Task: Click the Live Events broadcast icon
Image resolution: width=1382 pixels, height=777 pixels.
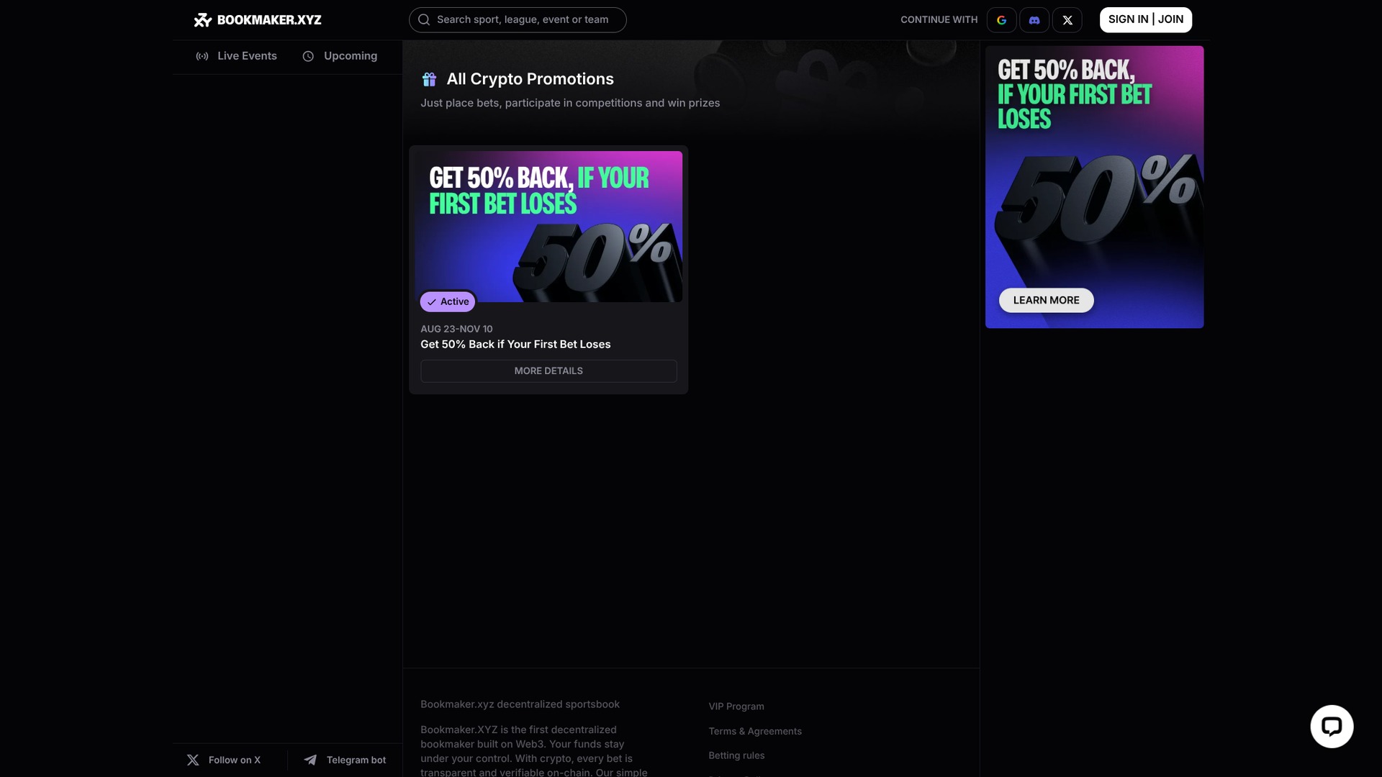Action: [202, 56]
